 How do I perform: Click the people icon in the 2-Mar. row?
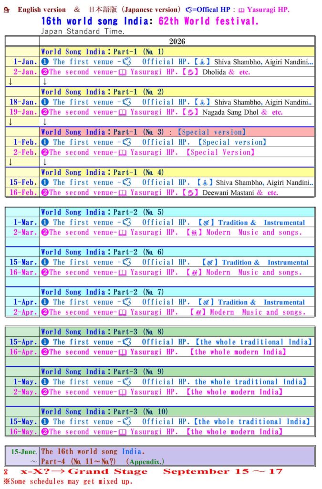tap(197, 233)
